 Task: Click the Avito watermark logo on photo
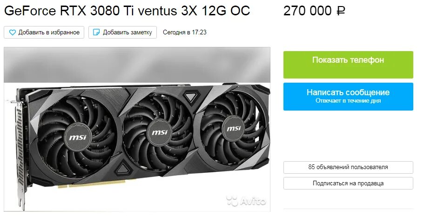[246, 201]
